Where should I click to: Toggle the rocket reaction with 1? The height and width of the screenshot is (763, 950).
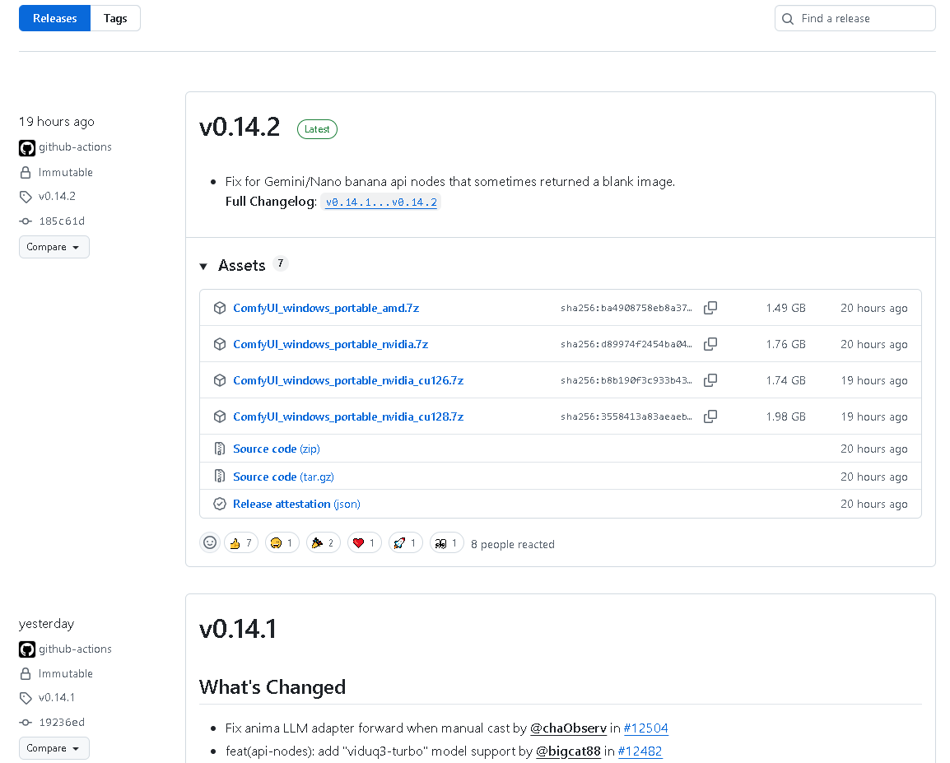point(406,542)
